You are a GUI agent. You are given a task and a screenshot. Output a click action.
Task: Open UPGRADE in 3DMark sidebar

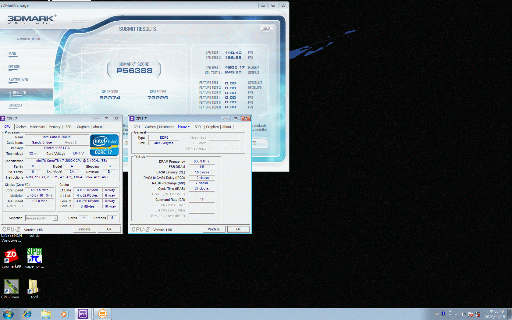click(x=16, y=106)
